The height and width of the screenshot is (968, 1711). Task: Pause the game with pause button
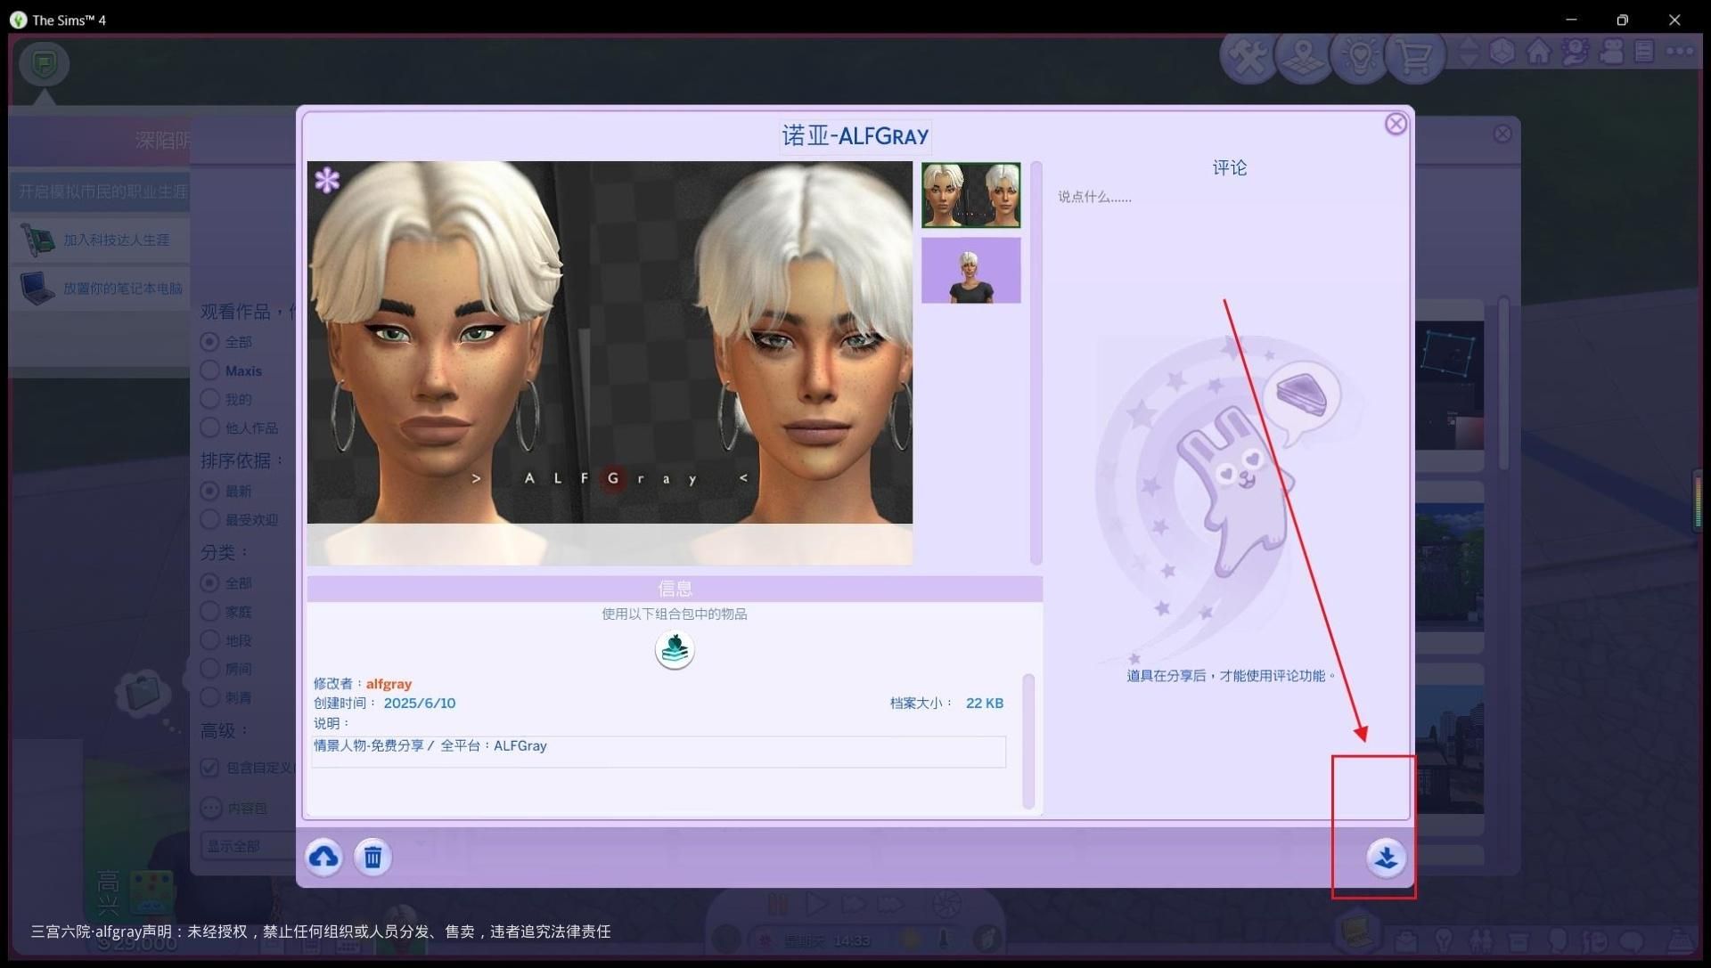click(x=777, y=906)
